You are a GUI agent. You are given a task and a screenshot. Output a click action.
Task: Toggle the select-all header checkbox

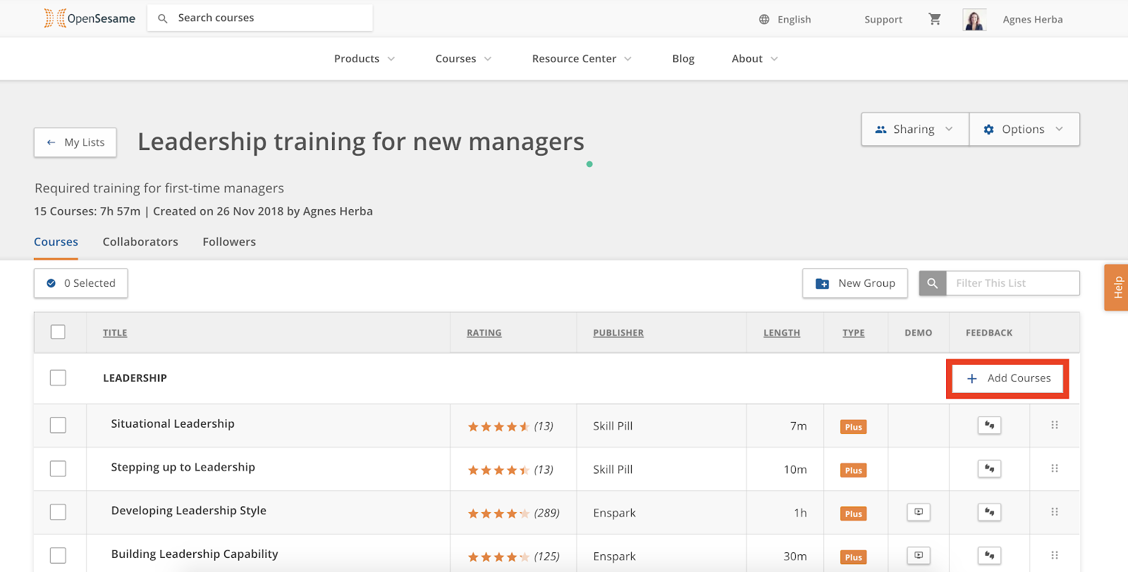[x=59, y=332]
